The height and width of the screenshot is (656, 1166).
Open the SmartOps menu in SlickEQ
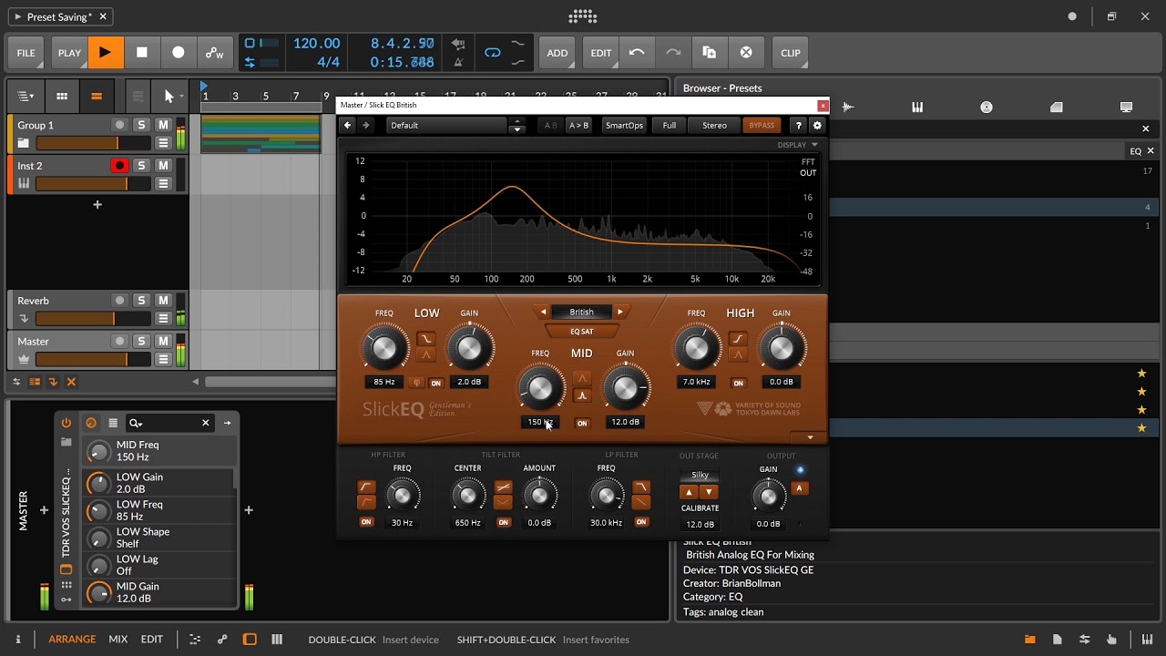[624, 126]
